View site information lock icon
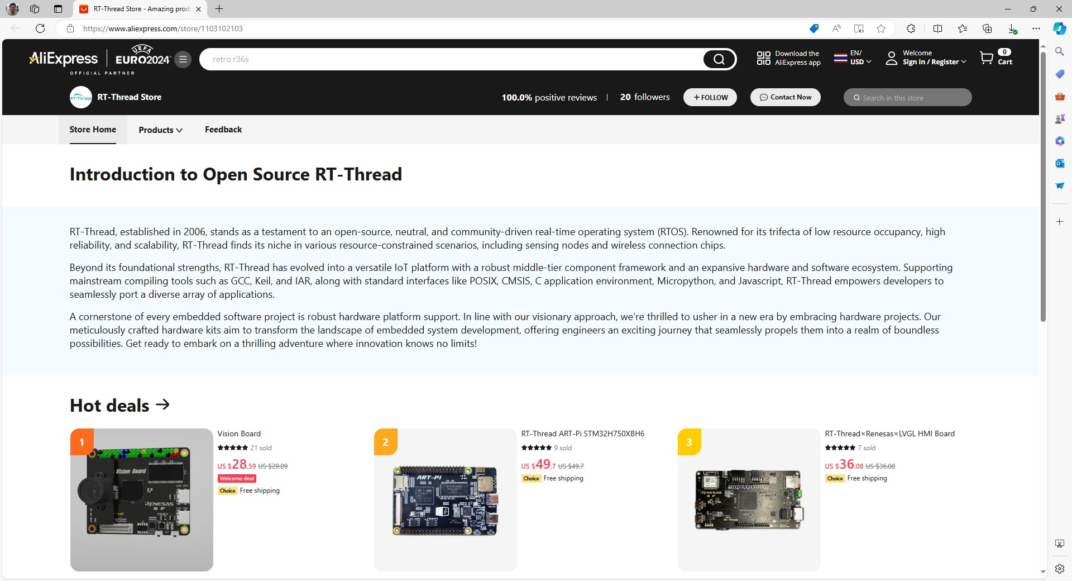 click(x=70, y=28)
